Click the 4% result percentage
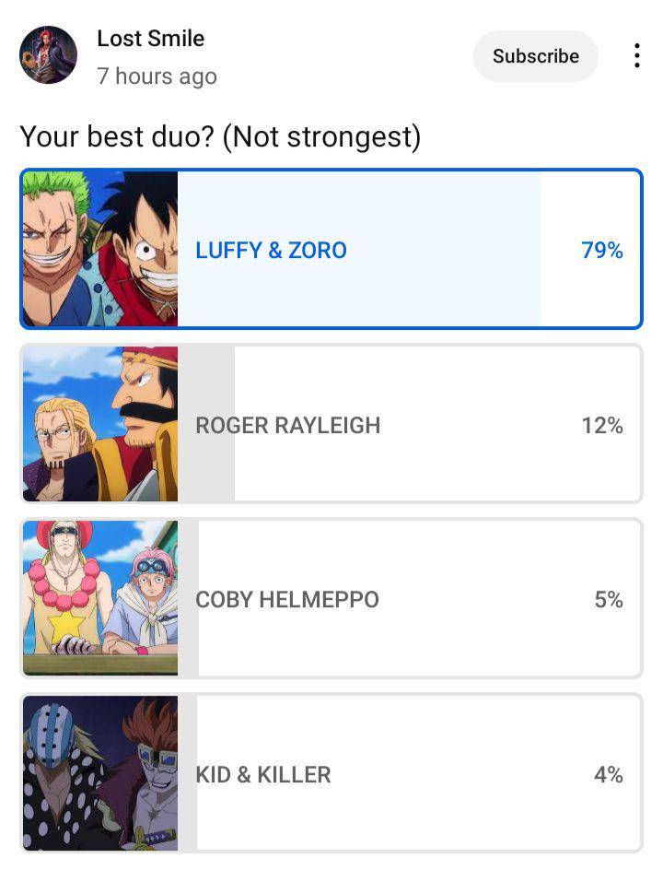This screenshot has height=870, width=663. (609, 774)
